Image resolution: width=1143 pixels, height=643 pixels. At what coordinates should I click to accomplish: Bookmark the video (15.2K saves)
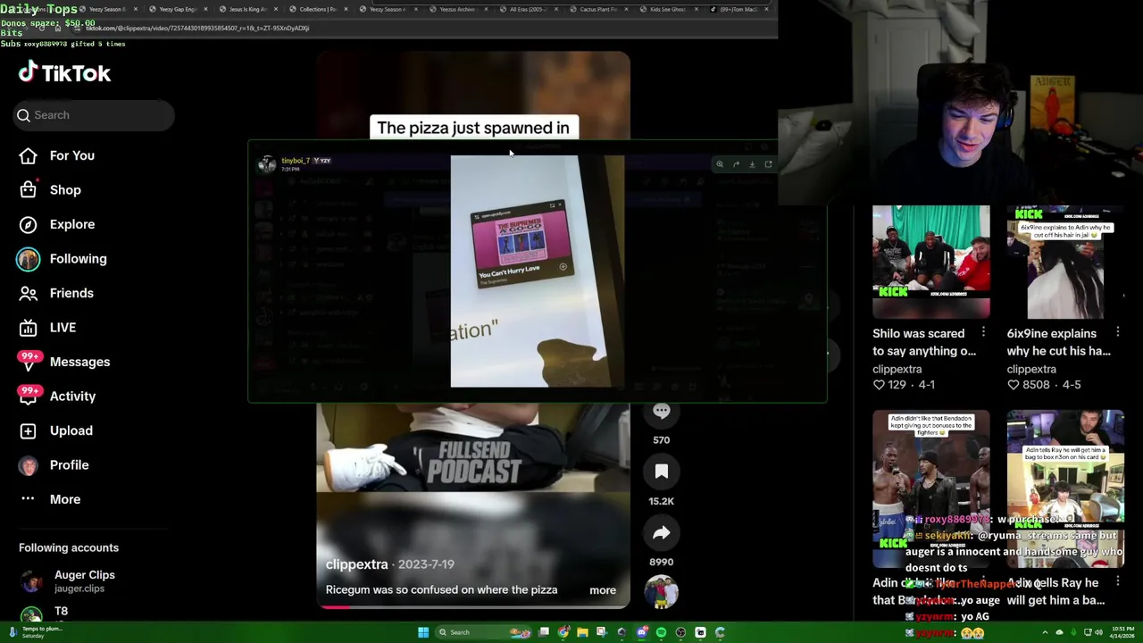(x=661, y=472)
